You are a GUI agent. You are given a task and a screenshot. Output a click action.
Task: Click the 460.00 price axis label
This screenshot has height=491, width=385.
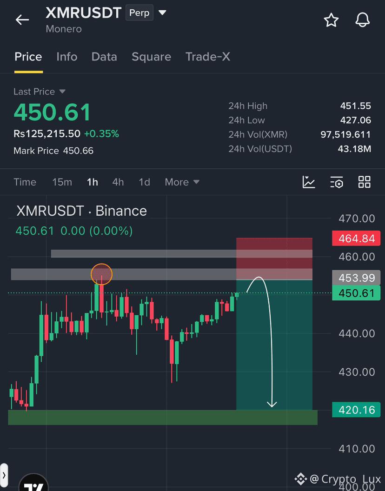click(357, 257)
